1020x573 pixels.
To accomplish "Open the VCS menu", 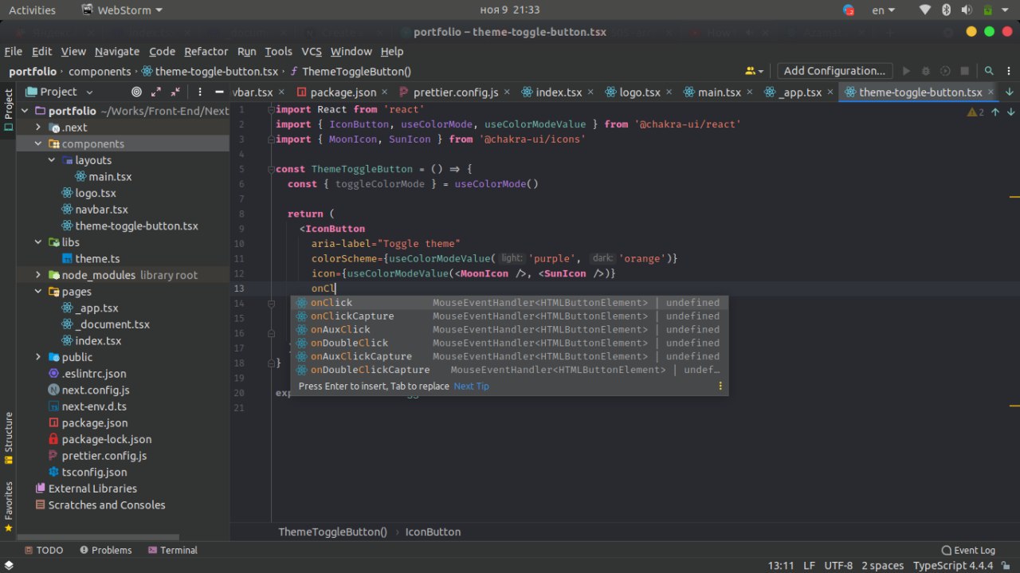I will coord(312,51).
